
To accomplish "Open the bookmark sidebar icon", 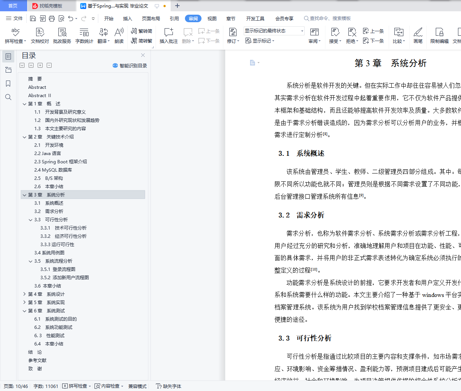I will [x=8, y=84].
